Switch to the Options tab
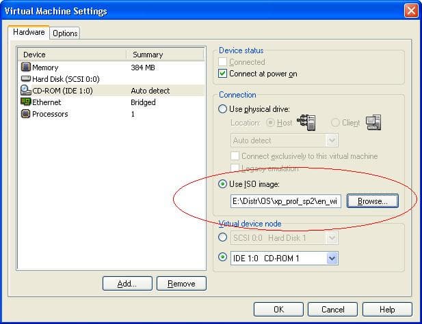This screenshot has width=422, height=324. pos(65,33)
